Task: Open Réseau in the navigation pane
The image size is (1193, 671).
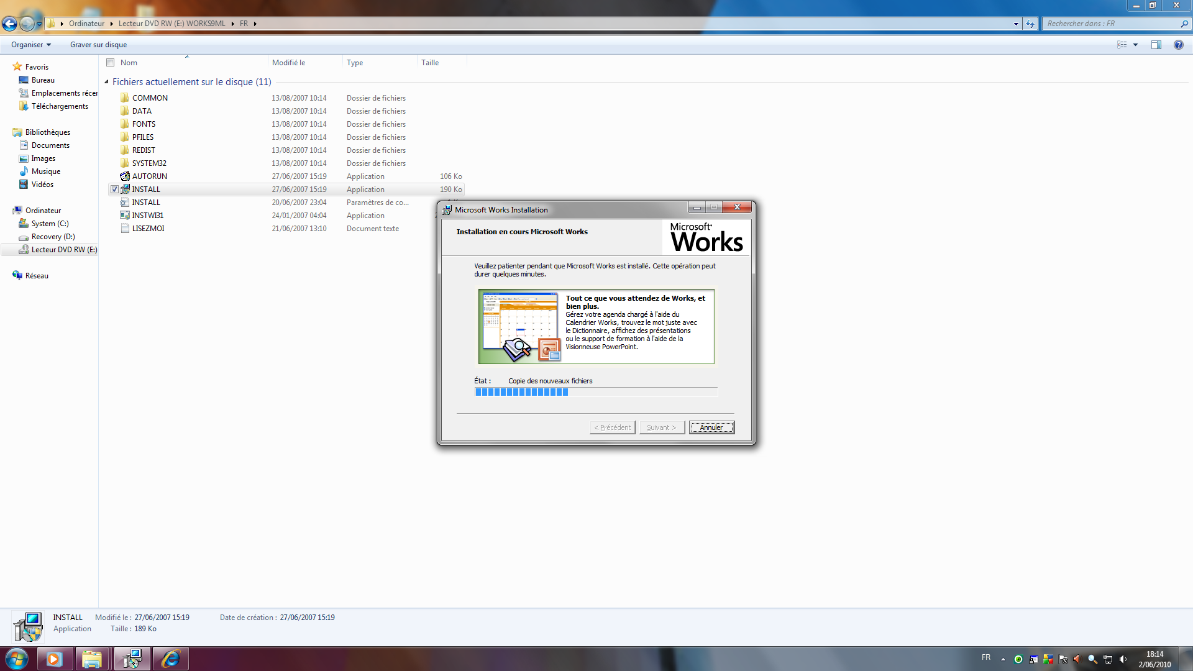Action: (37, 276)
